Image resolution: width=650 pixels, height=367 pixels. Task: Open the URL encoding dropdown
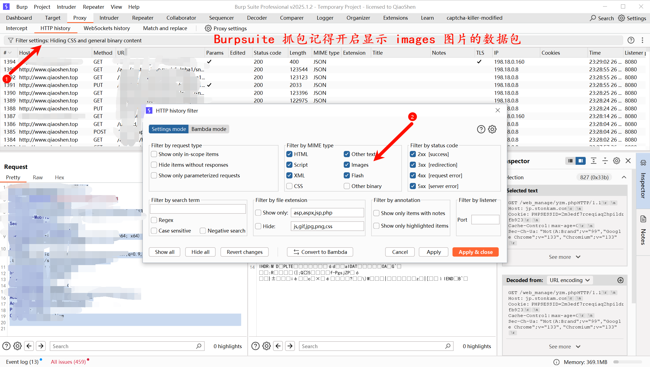(x=570, y=280)
